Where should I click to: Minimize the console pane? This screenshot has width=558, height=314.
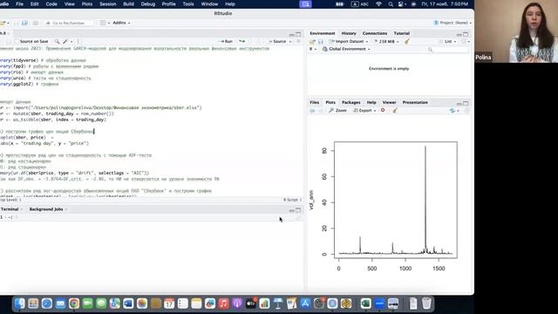pyautogui.click(x=291, y=210)
